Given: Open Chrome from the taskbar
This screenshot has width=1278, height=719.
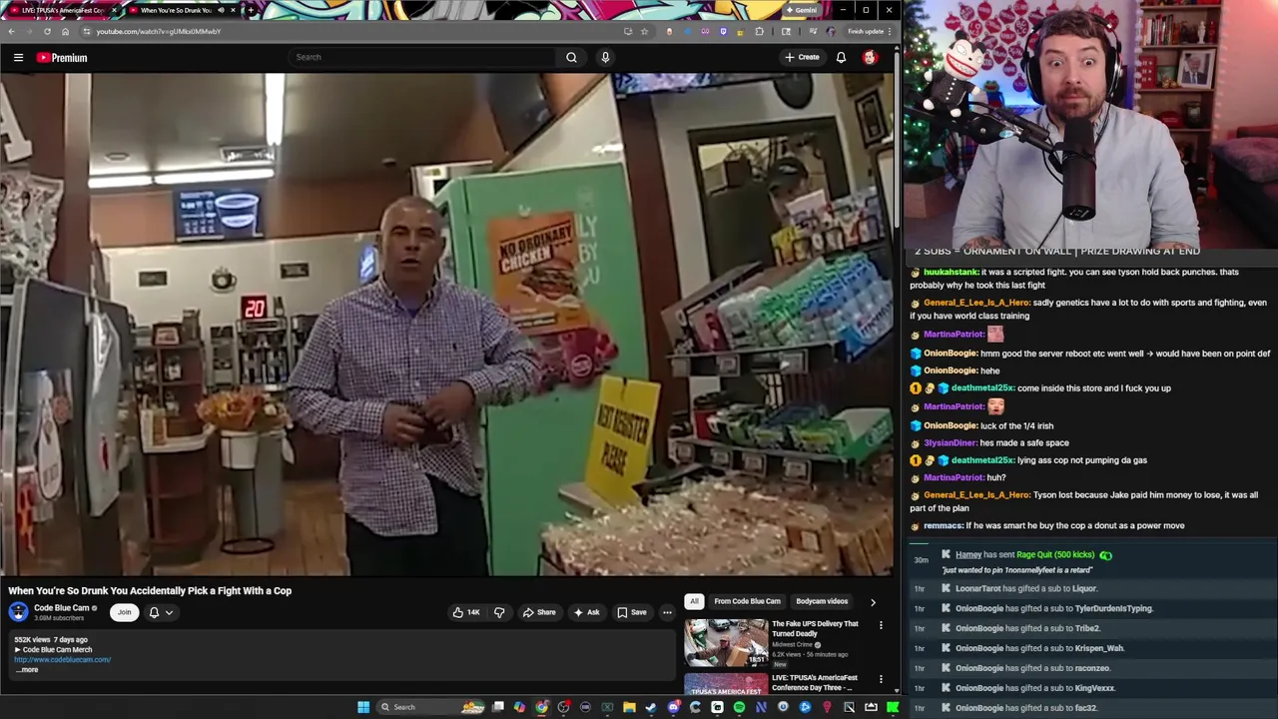Looking at the screenshot, I should click(541, 707).
